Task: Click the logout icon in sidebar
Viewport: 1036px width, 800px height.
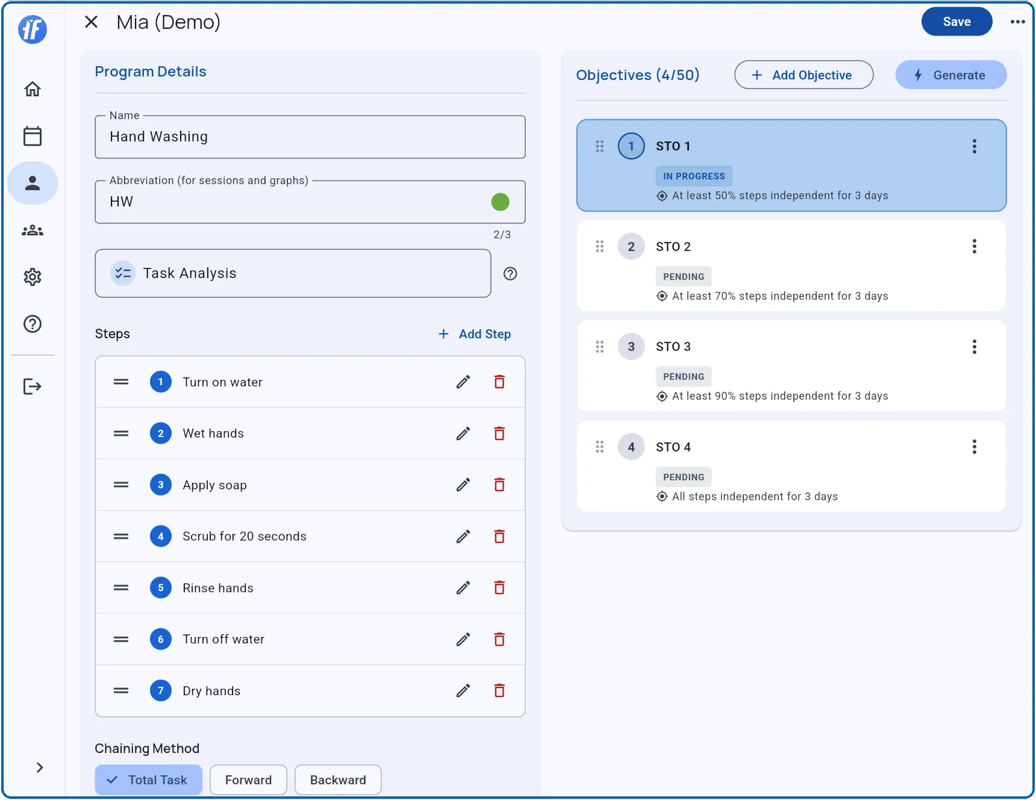Action: click(33, 386)
